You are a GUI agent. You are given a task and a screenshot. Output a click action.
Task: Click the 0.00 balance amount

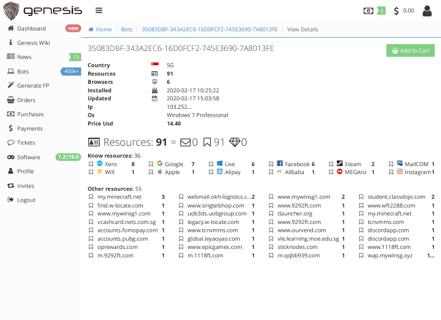(409, 11)
